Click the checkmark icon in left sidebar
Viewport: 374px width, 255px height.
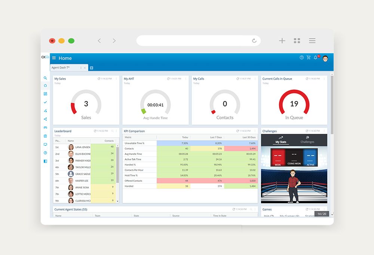(x=45, y=102)
